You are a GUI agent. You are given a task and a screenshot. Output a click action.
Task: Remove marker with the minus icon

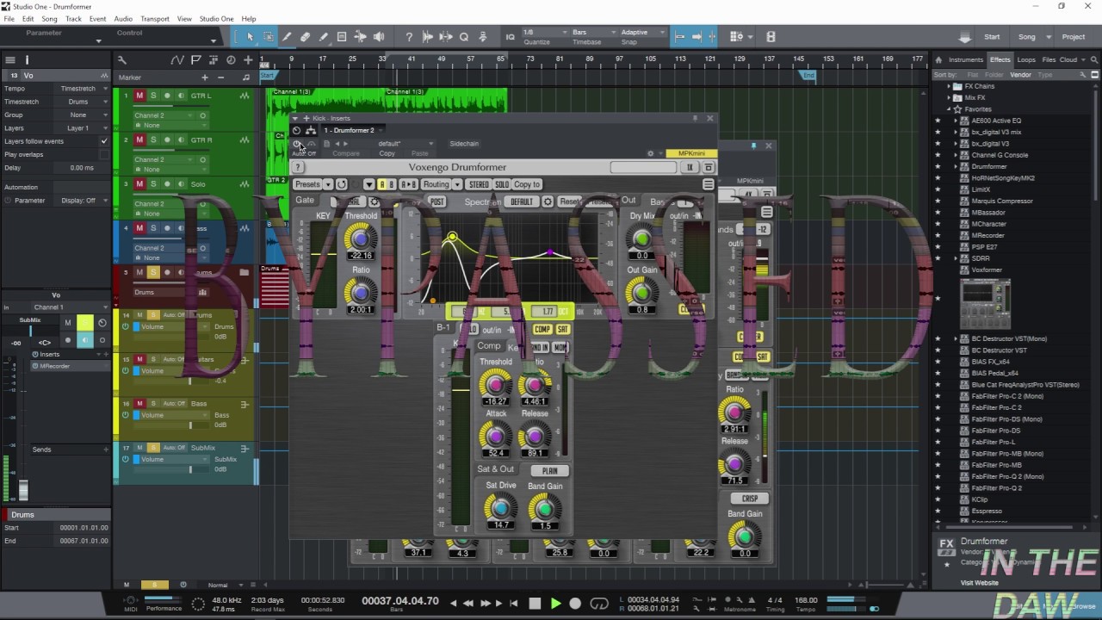[221, 77]
